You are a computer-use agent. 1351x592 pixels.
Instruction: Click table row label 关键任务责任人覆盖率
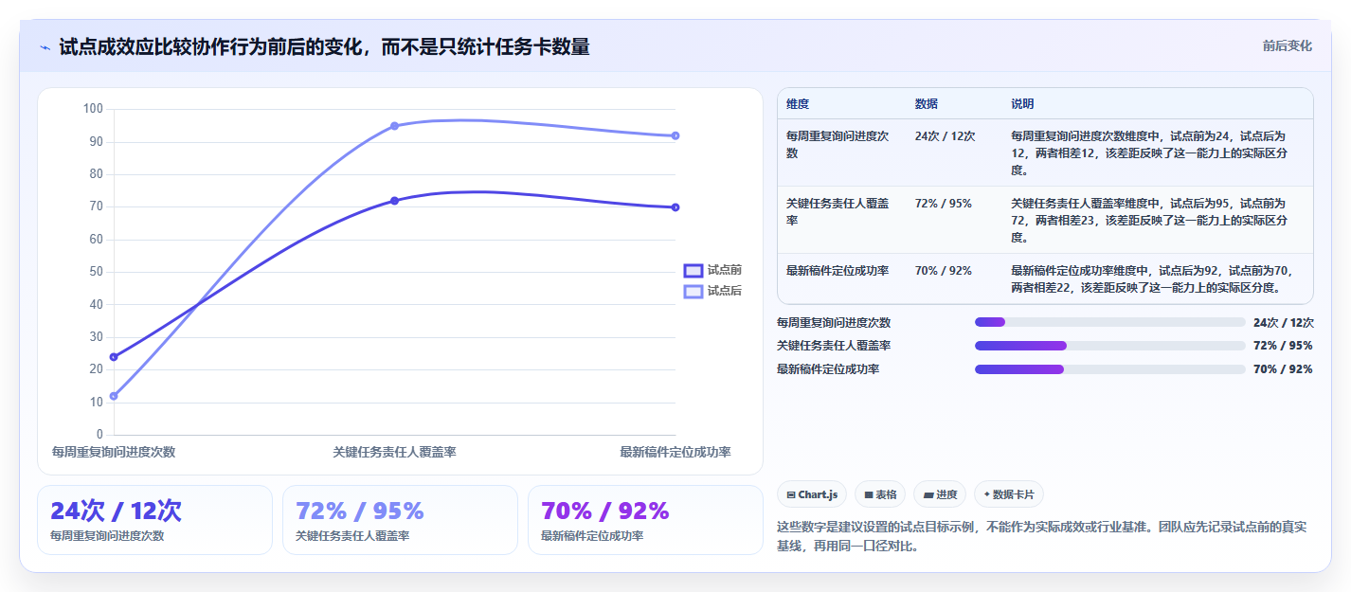coord(838,212)
